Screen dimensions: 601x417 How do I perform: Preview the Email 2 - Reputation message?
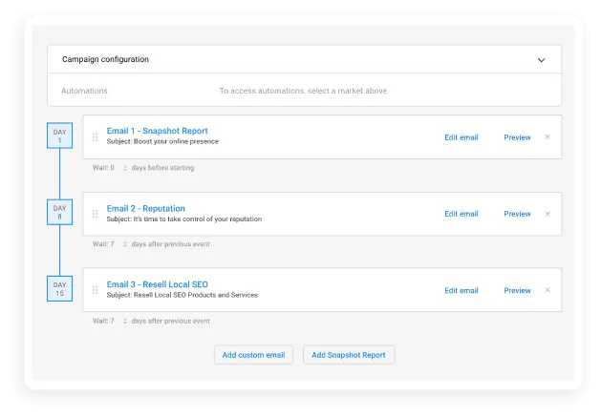click(x=517, y=214)
